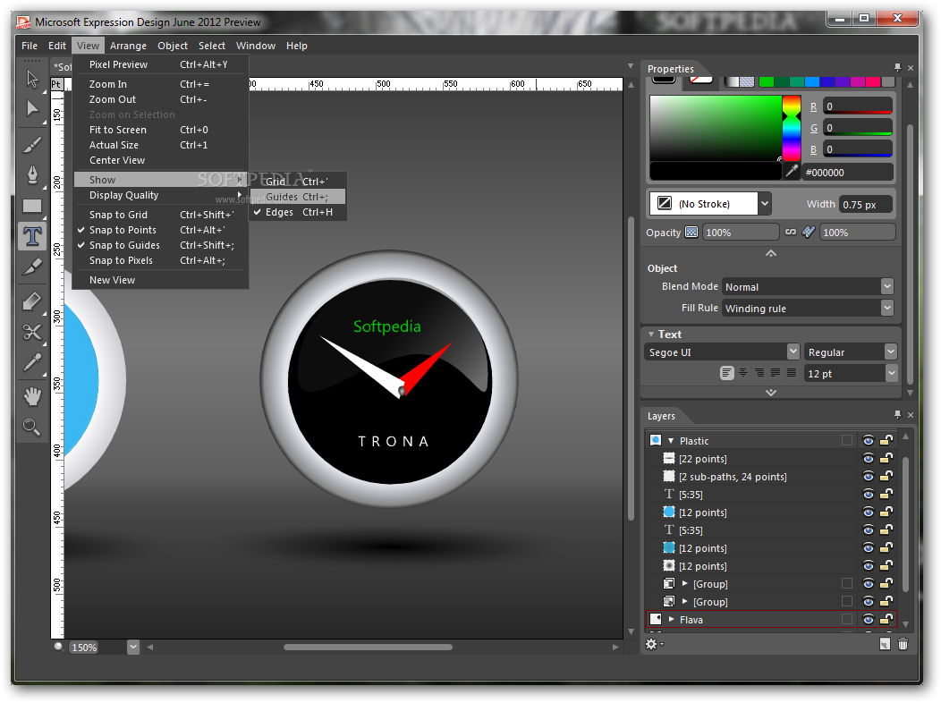941x703 pixels.
Task: Click the Opacity 100% field
Action: pos(741,233)
